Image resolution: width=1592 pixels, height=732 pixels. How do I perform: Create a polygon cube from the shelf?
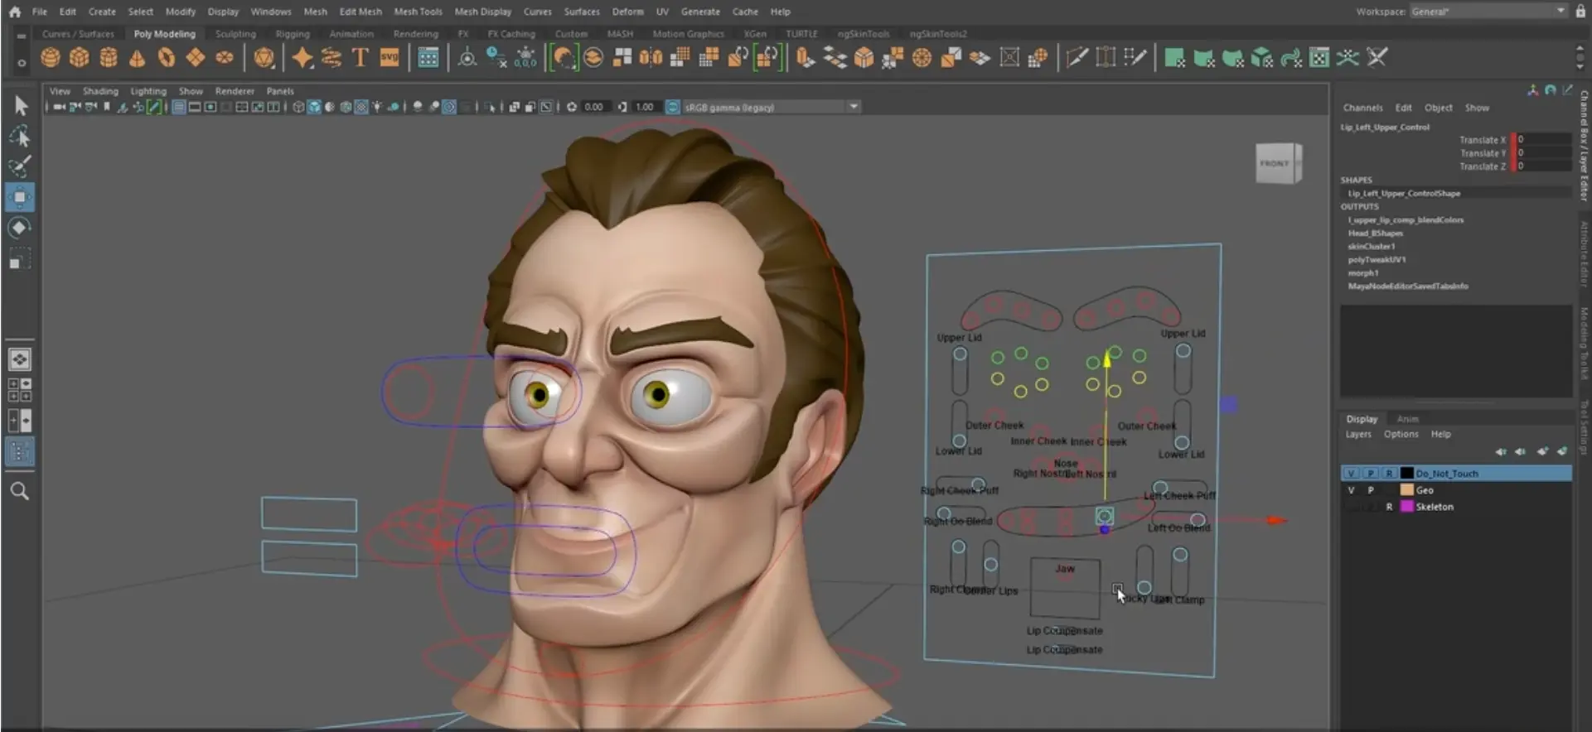[x=80, y=58]
